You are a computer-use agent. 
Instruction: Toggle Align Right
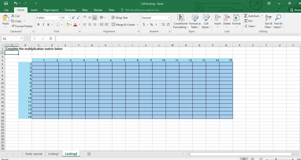tap(95, 24)
